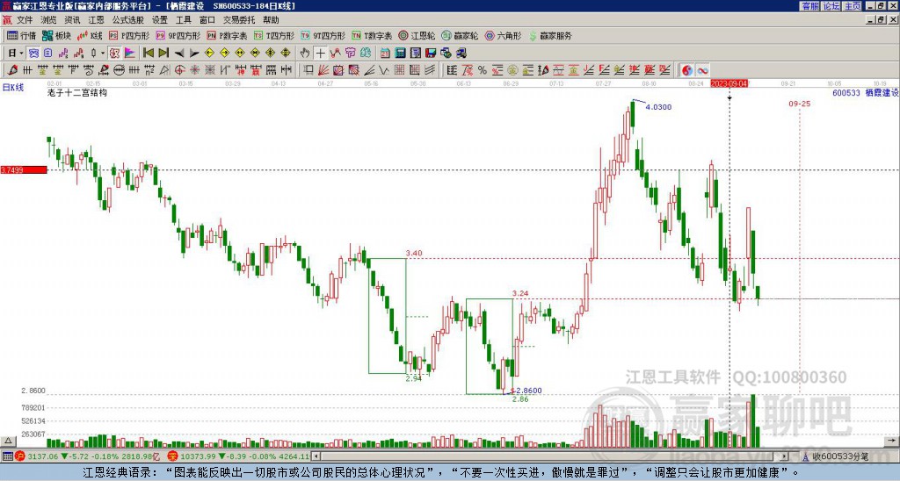This screenshot has height=481, width=900.
Task: Click the 3.7499 red price marker
Action: [x=24, y=170]
